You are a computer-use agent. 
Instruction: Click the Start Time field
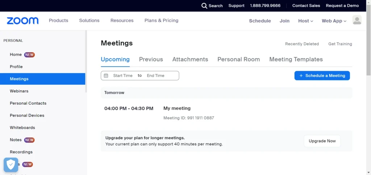coord(123,76)
